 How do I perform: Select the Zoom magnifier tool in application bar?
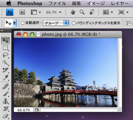tap(82, 12)
